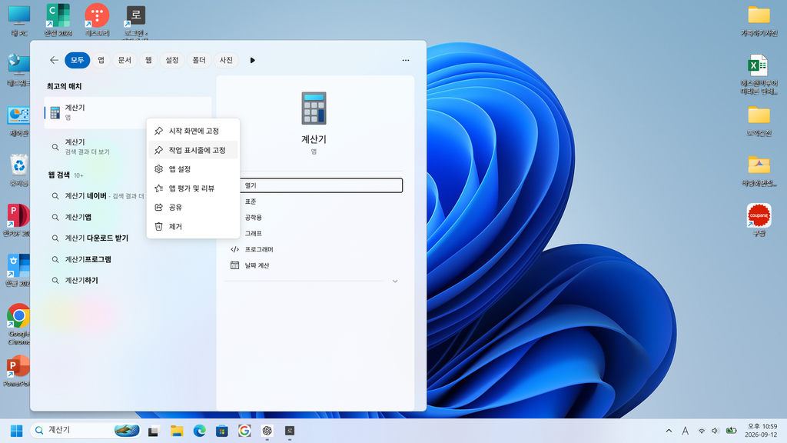Select the 휴지통 Recycle Bin desktop icon
The height and width of the screenshot is (443, 787).
pyautogui.click(x=19, y=171)
